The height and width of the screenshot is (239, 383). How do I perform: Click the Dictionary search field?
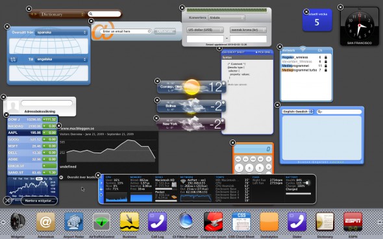[105, 14]
